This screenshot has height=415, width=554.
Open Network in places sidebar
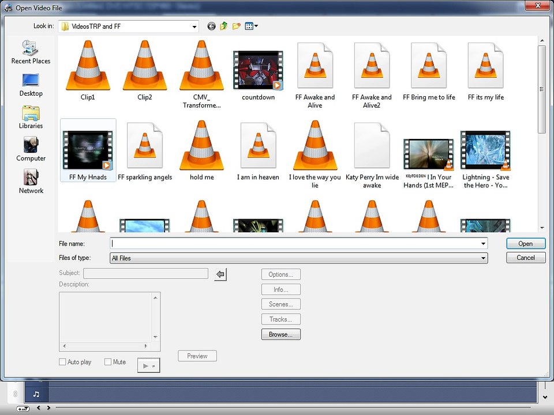[31, 182]
